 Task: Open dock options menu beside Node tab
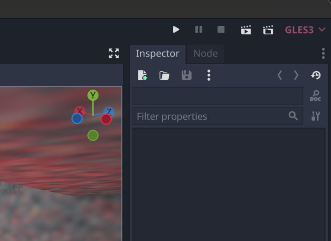tap(323, 53)
